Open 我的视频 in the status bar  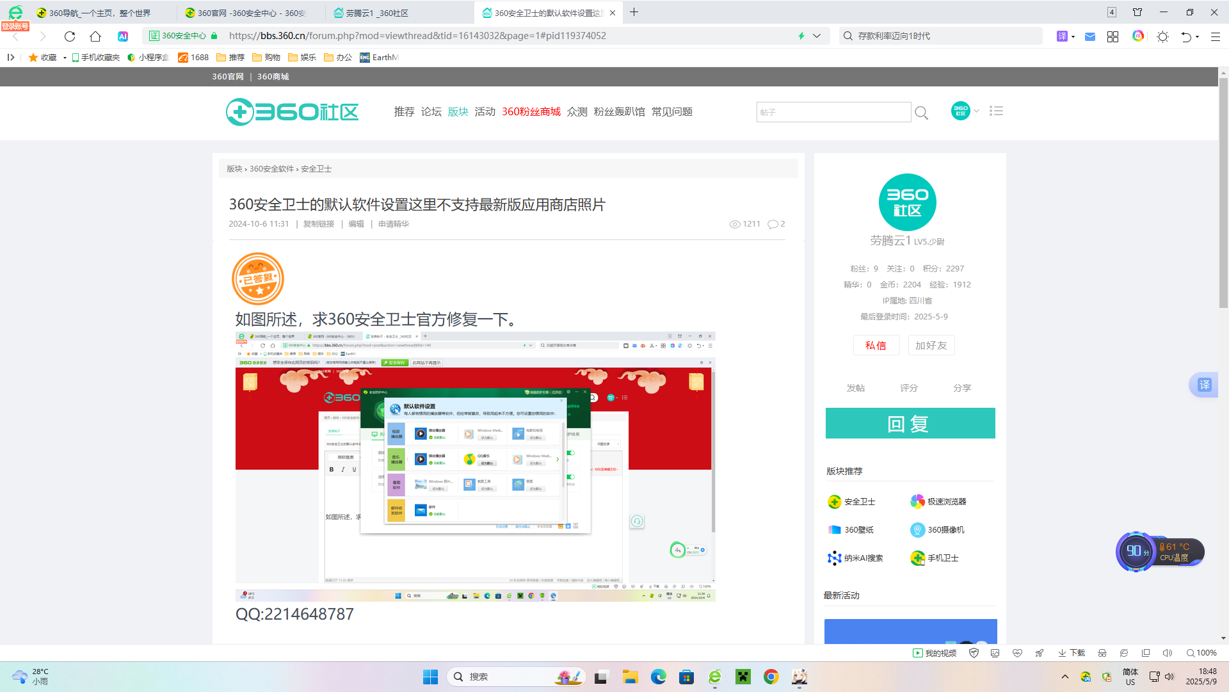pyautogui.click(x=935, y=653)
